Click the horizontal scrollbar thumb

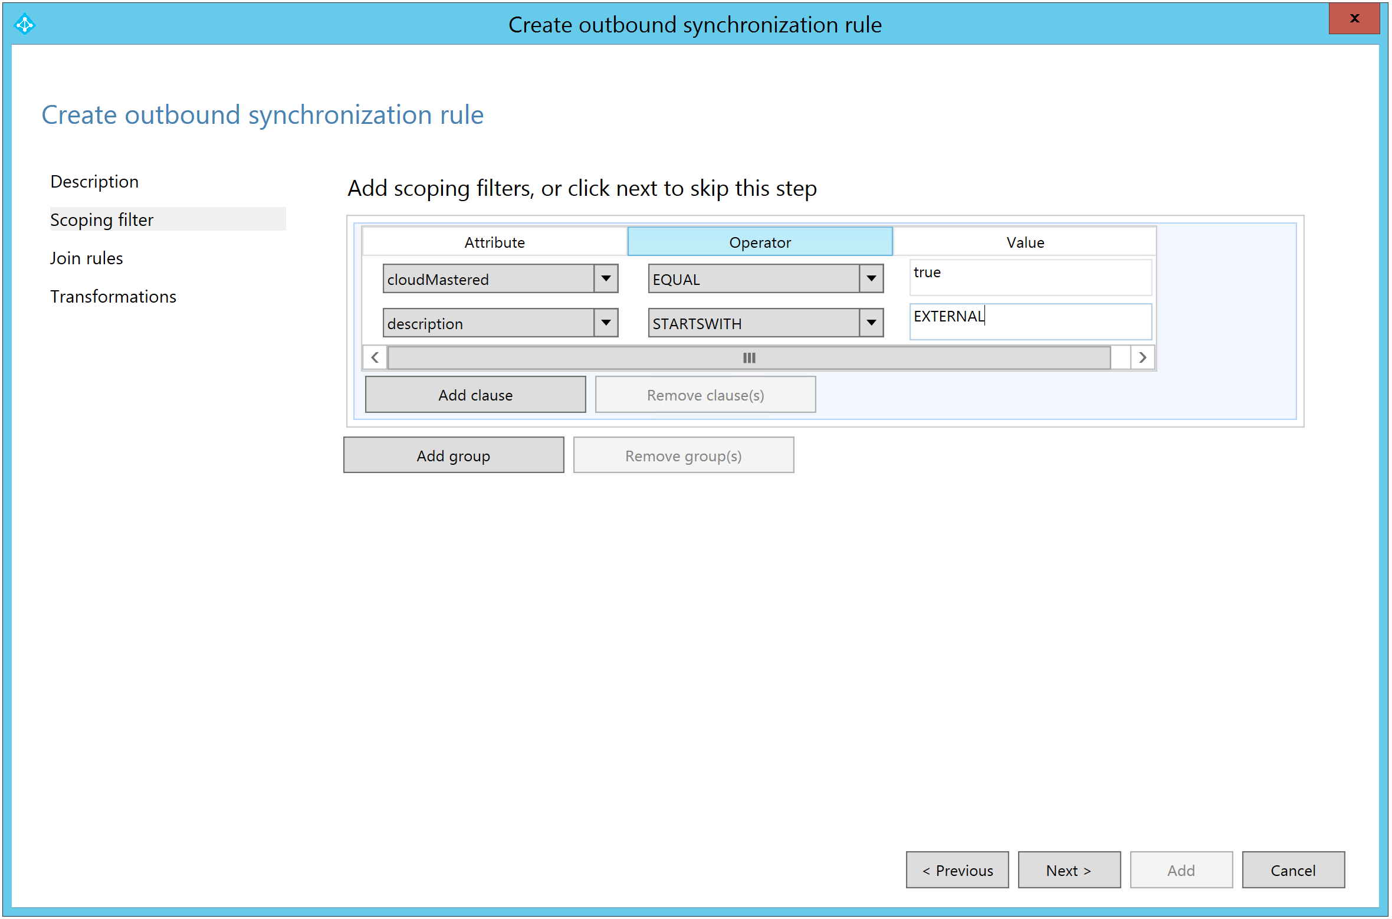pos(748,358)
